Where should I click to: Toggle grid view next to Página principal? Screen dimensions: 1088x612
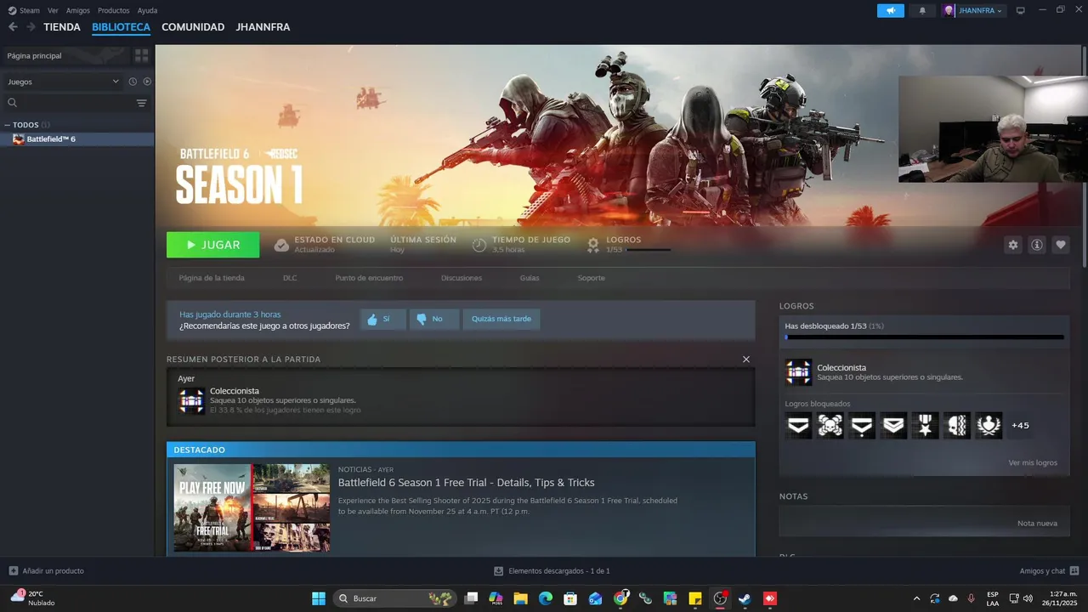point(141,55)
